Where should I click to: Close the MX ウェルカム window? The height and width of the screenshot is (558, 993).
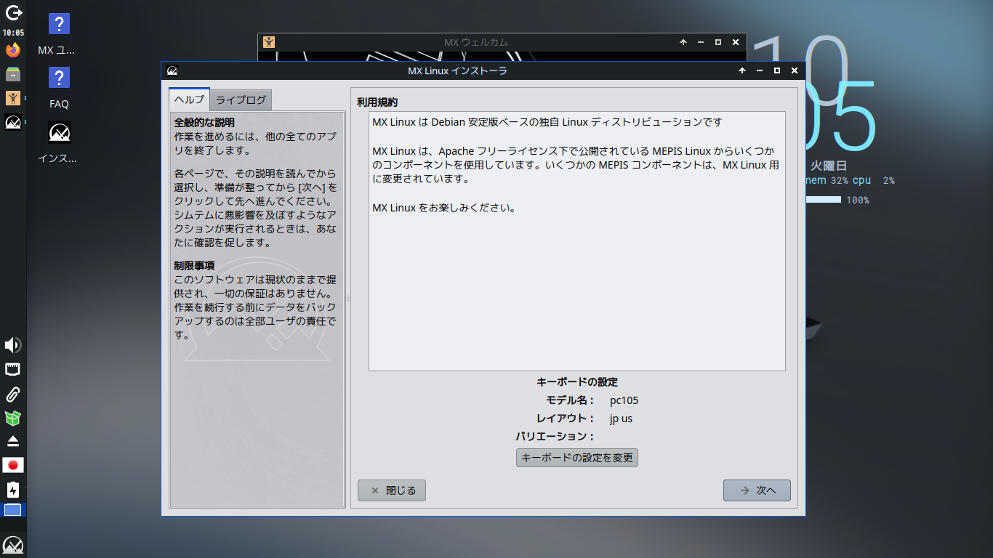(x=736, y=42)
